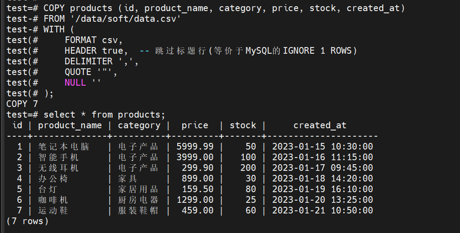Click the '(7 rows)' summary text

click(27, 221)
